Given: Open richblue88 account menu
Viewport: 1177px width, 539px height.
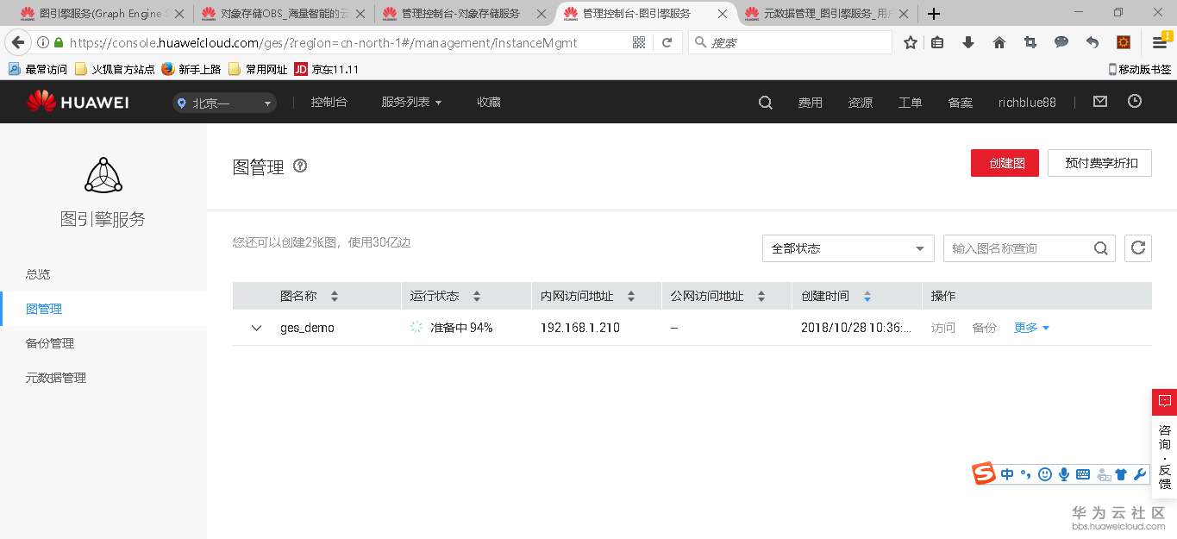Looking at the screenshot, I should pyautogui.click(x=1027, y=102).
